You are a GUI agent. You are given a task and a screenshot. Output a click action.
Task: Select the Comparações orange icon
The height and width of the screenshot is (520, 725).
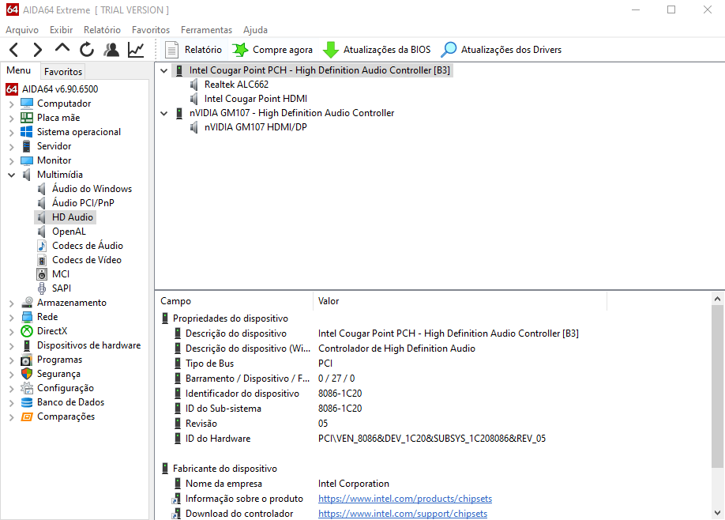point(27,416)
